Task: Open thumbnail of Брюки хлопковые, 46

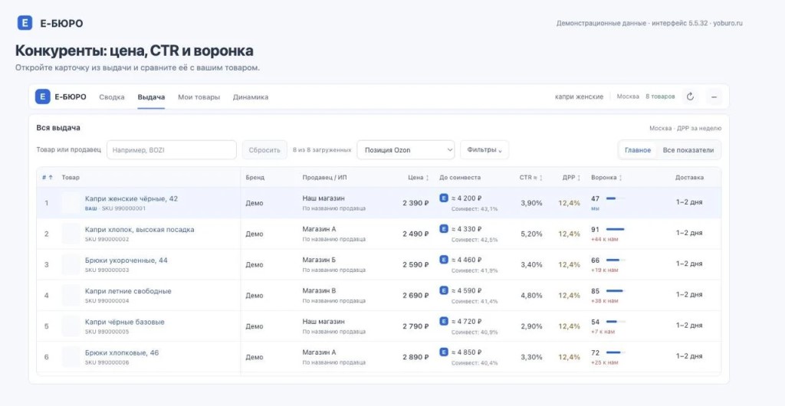Action: pyautogui.click(x=71, y=357)
